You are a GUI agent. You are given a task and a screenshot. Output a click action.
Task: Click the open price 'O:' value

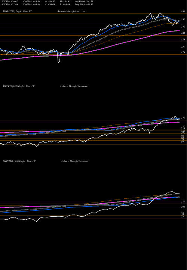pyautogui.click(x=52, y=1)
